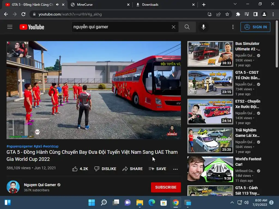Screen dimensions: 279x209
Task: Click the magnifier search button
Action: [187, 27]
